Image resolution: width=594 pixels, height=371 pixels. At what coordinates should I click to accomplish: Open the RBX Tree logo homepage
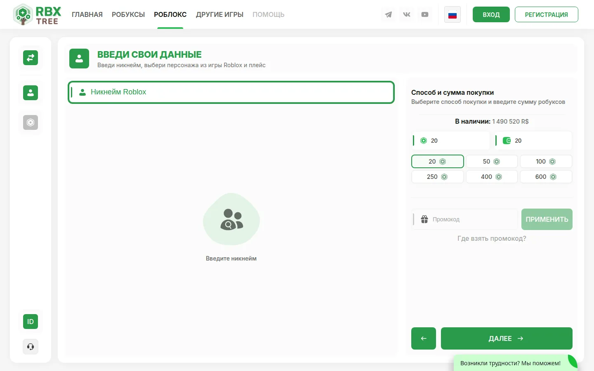(38, 15)
